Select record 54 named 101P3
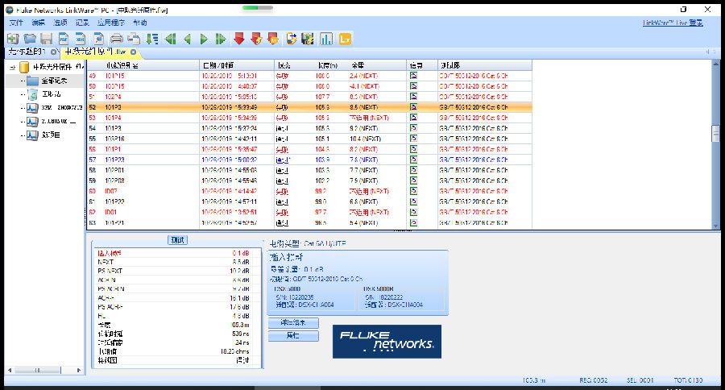The image size is (725, 390). click(x=309, y=128)
